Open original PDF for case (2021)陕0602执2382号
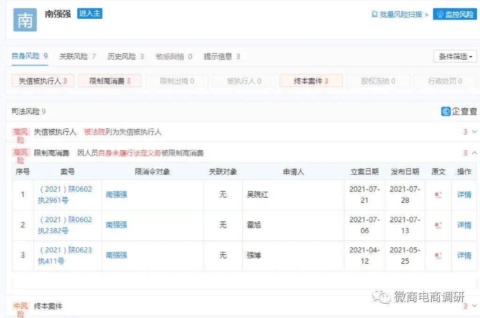 point(438,225)
